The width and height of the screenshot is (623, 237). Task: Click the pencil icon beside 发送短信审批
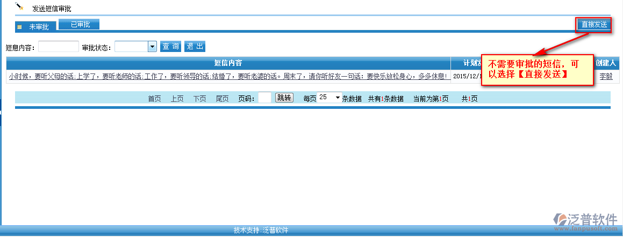pos(19,6)
